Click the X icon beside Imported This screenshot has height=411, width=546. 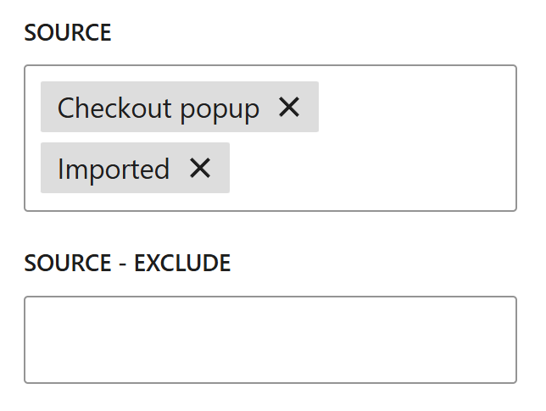[x=200, y=168]
